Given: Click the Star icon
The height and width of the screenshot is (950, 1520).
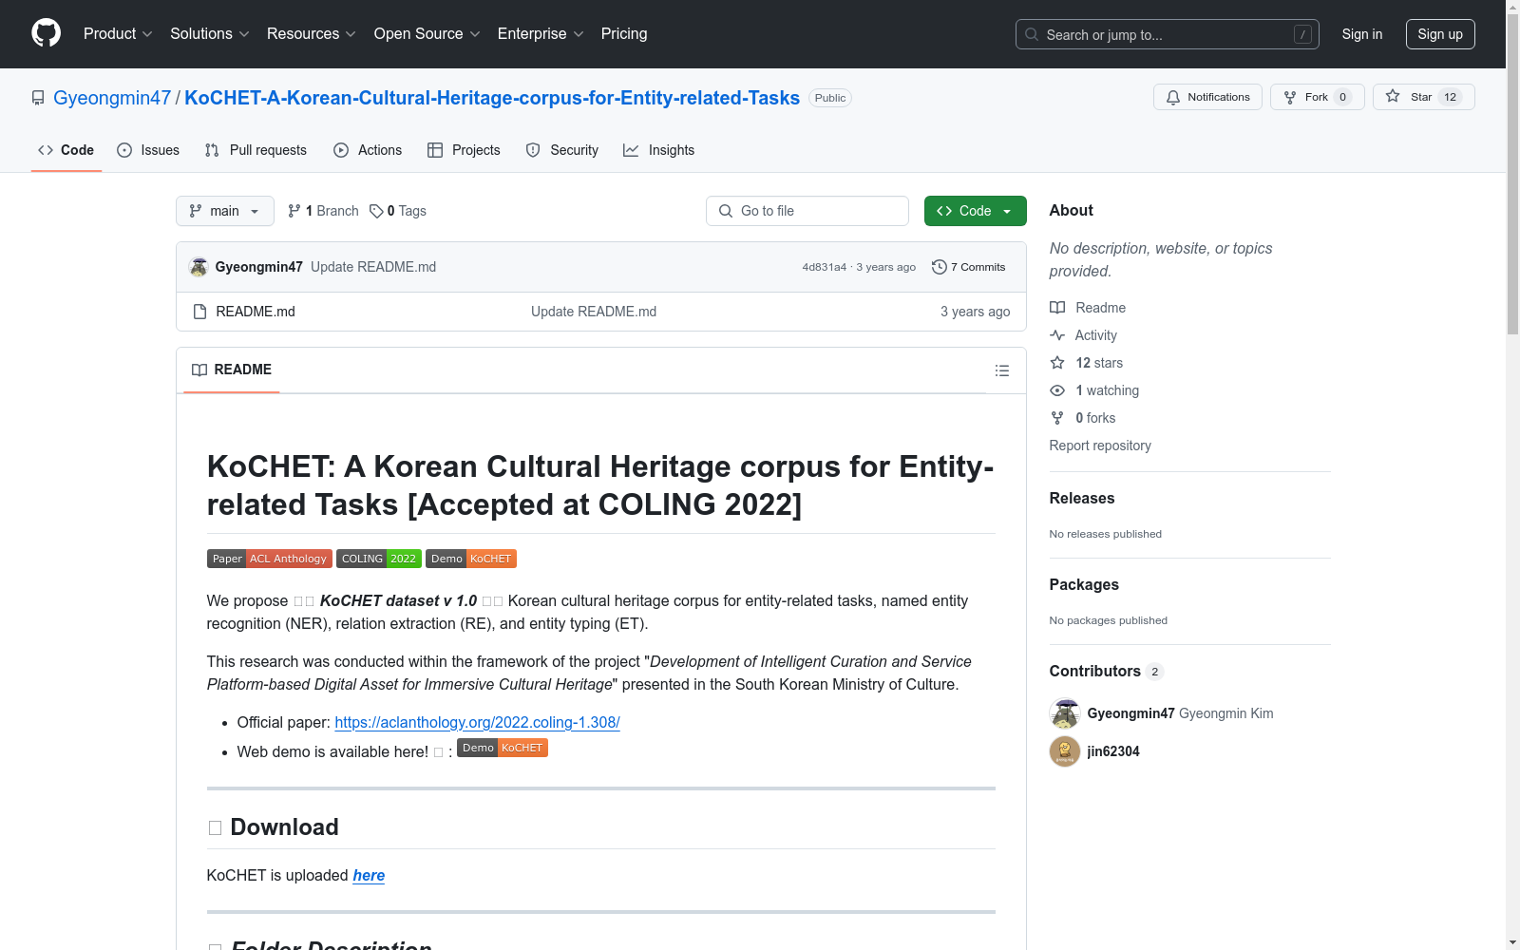Looking at the screenshot, I should click(1393, 96).
